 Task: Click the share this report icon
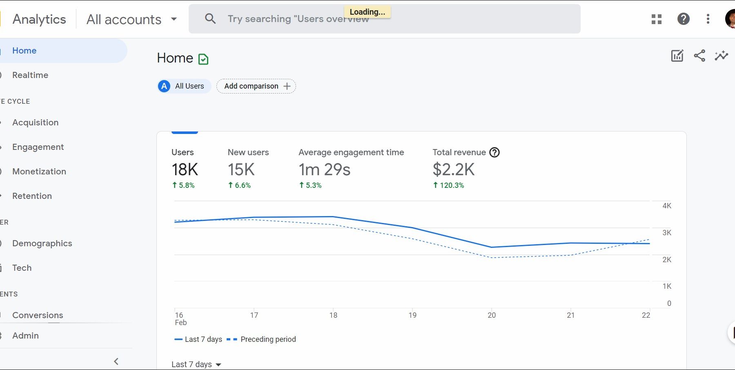click(699, 56)
